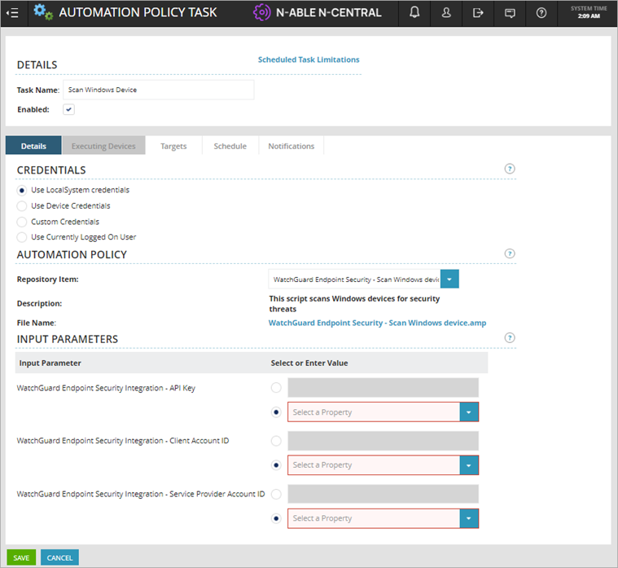Switch to the Schedule tab

[230, 146]
